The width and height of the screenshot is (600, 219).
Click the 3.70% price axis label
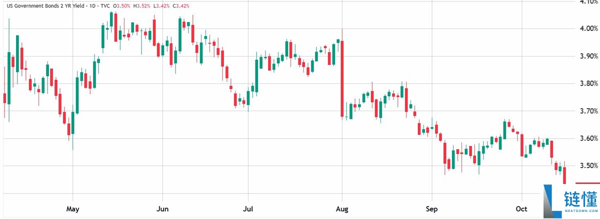[x=588, y=110]
